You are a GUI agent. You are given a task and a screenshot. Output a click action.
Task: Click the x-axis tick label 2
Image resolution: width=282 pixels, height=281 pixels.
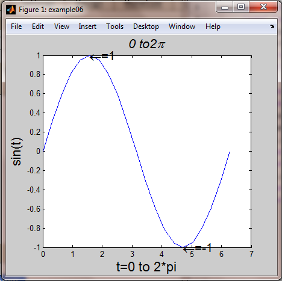point(102,255)
